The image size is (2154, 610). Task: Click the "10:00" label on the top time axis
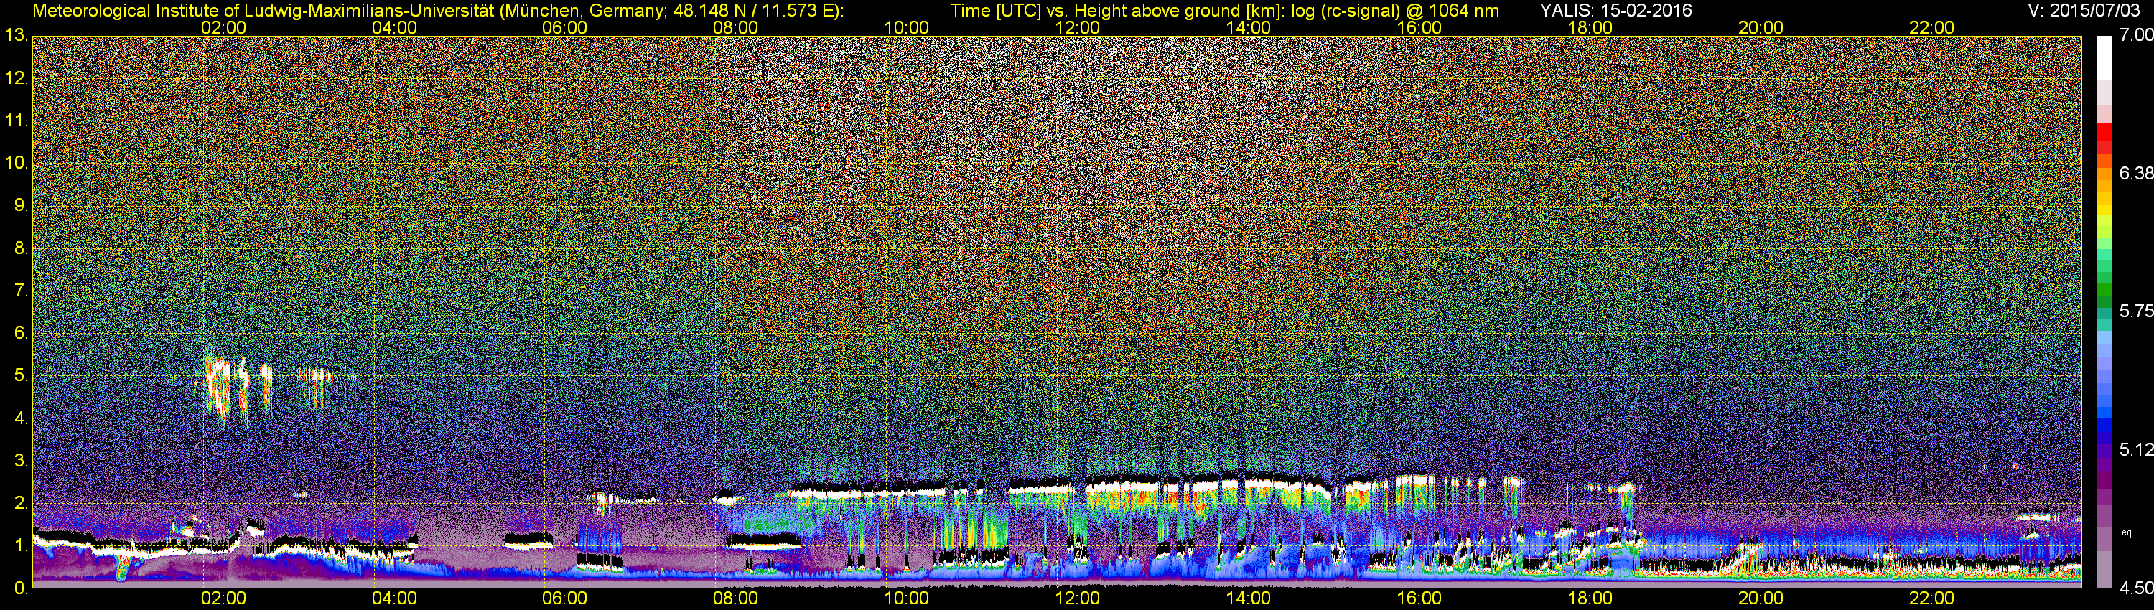906,27
